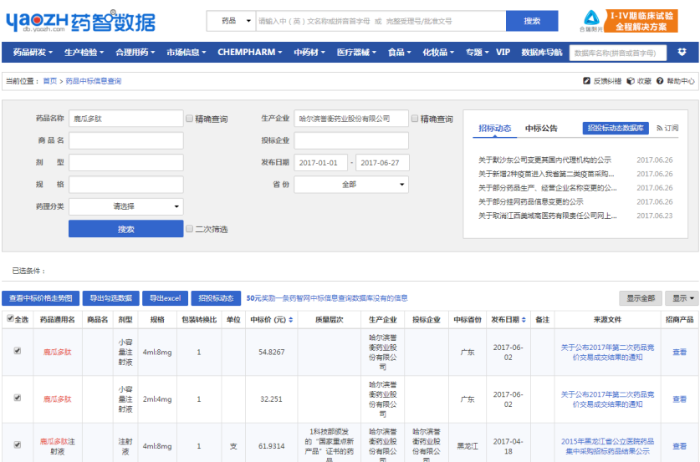Enable 精确查询 for 药品名称

pos(189,118)
